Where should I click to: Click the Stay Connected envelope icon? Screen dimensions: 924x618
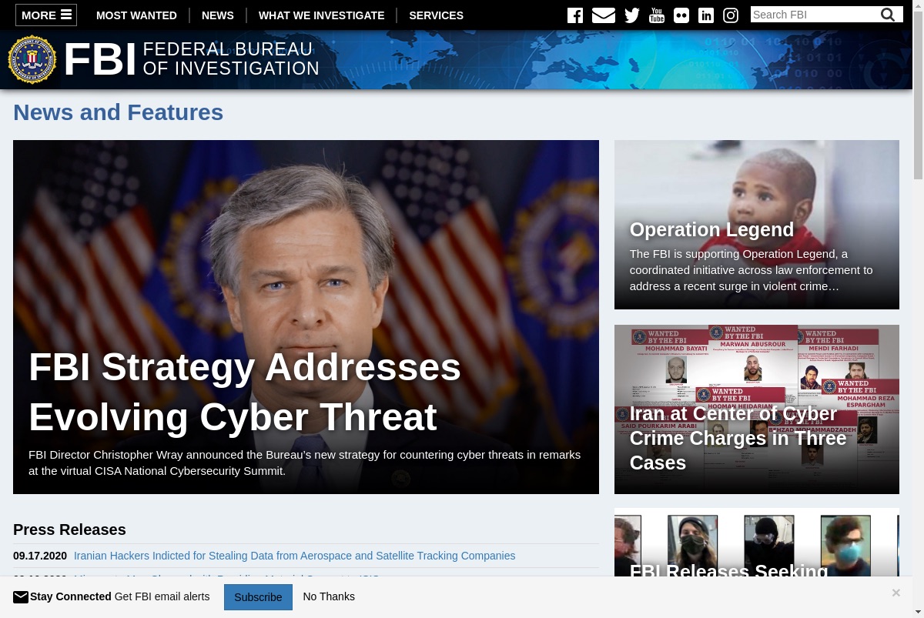click(x=21, y=597)
